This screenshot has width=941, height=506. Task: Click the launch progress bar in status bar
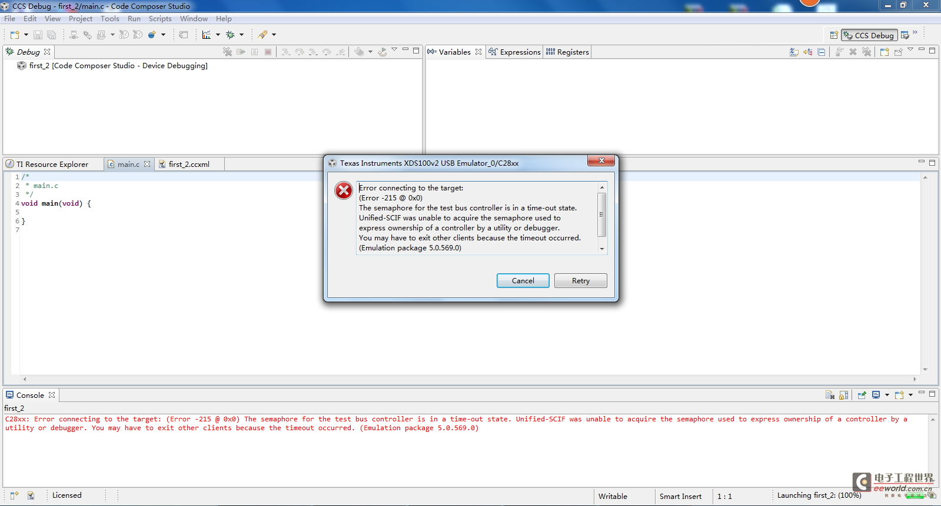tap(916, 496)
